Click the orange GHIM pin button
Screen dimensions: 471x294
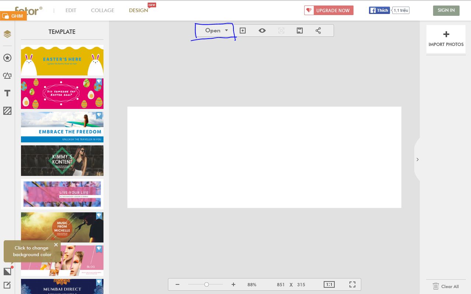pyautogui.click(x=13, y=16)
